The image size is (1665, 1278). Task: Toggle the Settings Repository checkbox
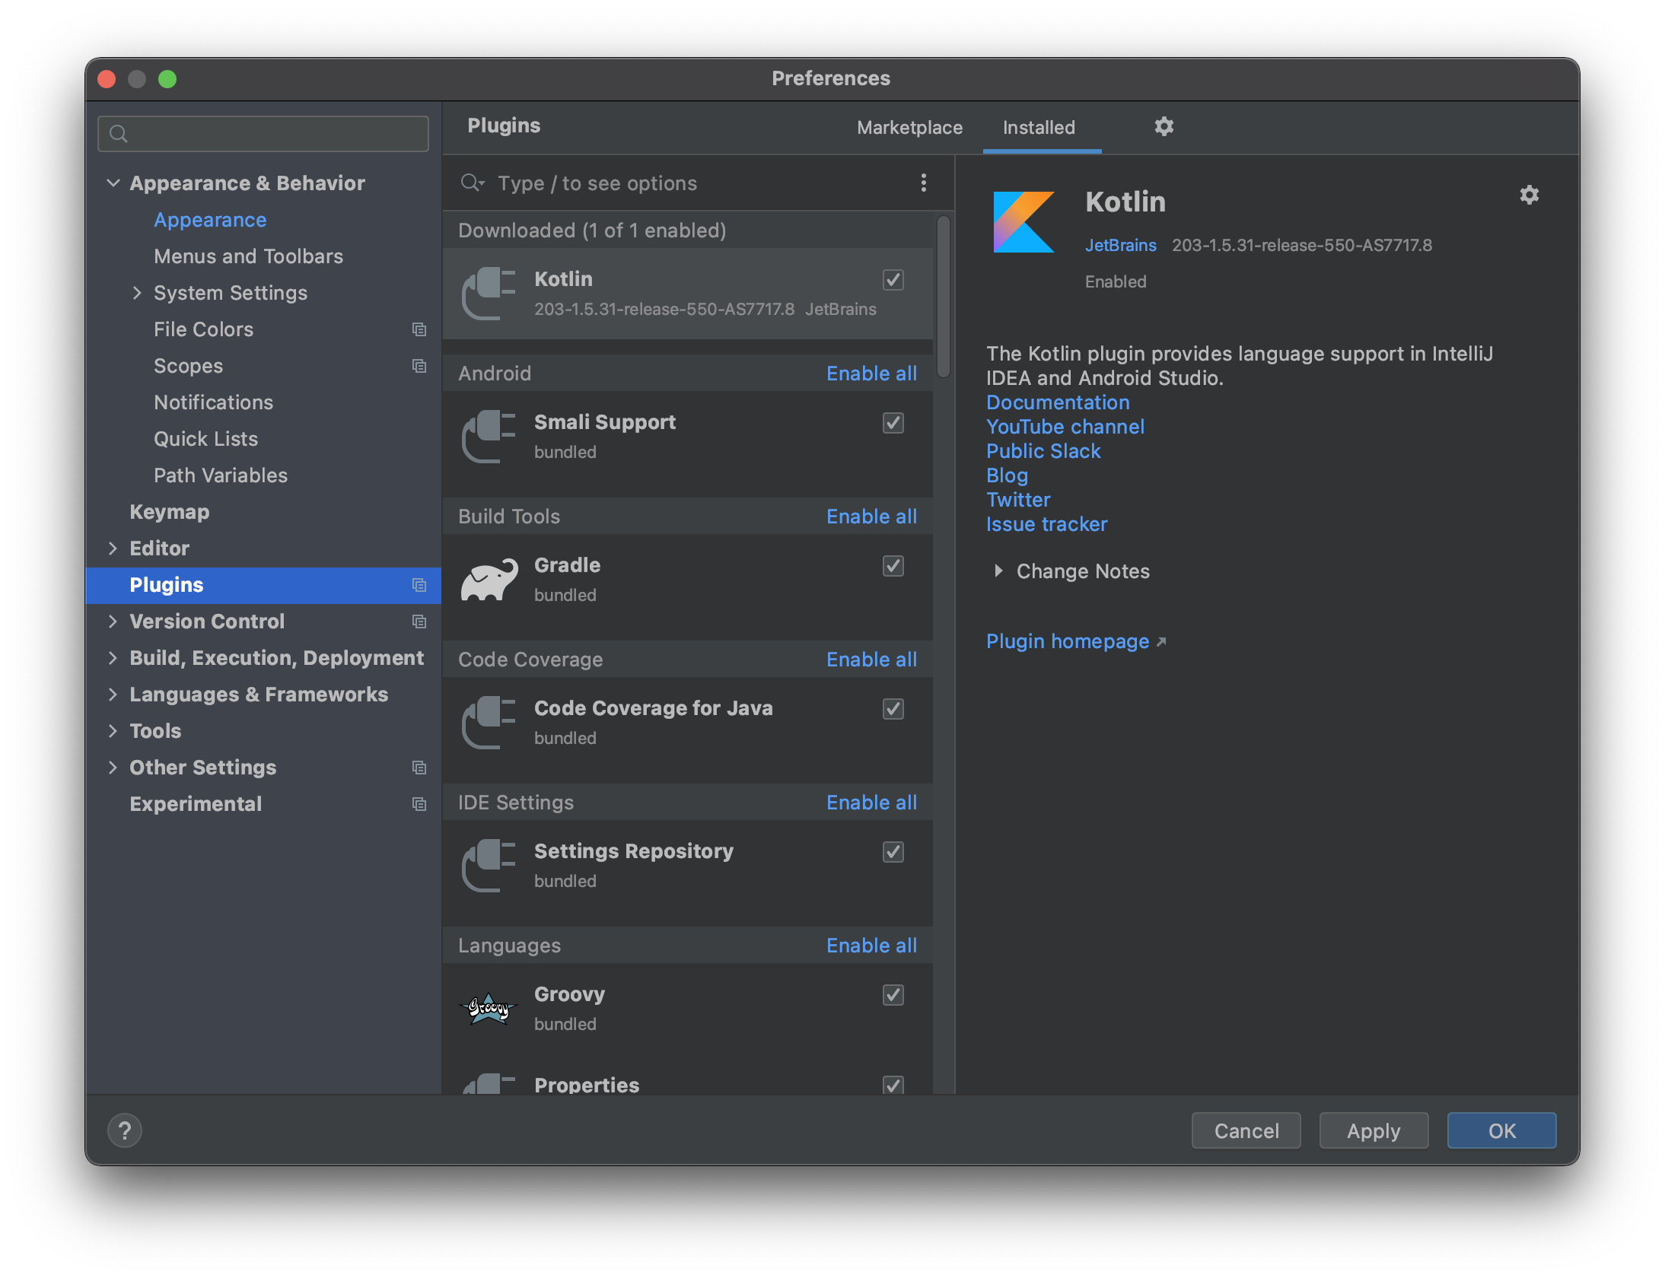(x=893, y=852)
